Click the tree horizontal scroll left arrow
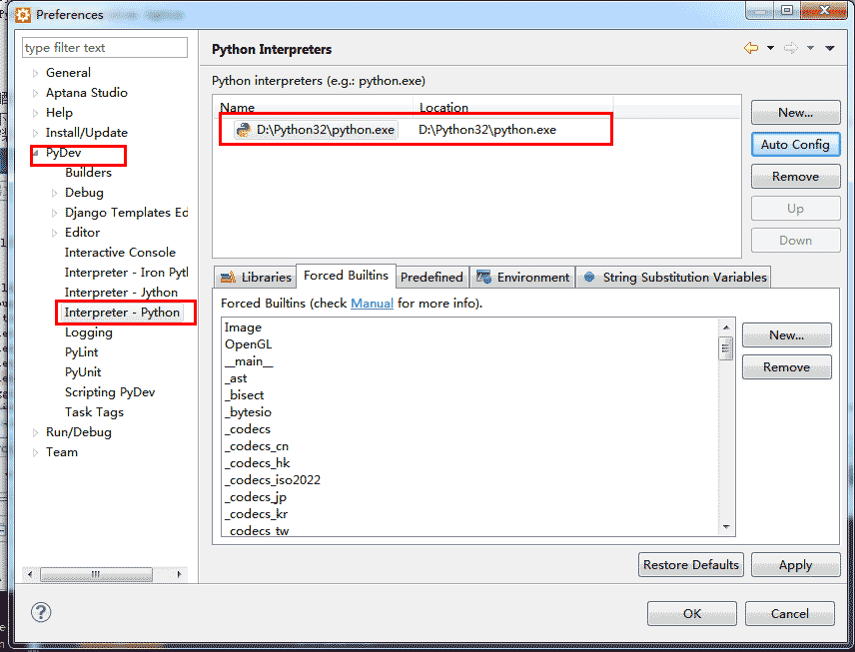The height and width of the screenshot is (652, 855). coord(30,574)
